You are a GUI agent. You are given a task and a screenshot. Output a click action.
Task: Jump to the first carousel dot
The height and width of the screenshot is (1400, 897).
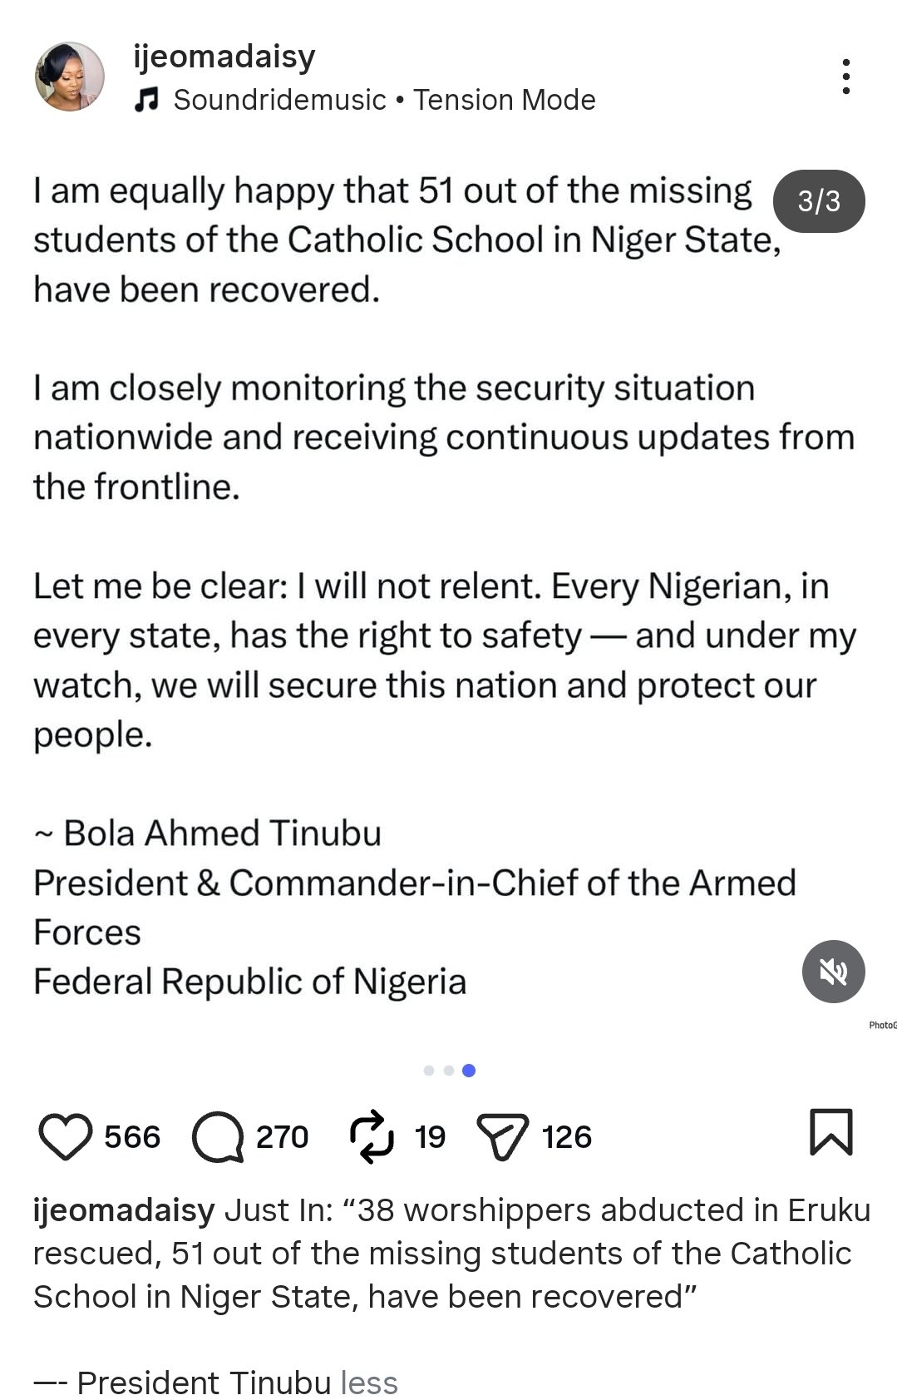pos(429,1071)
